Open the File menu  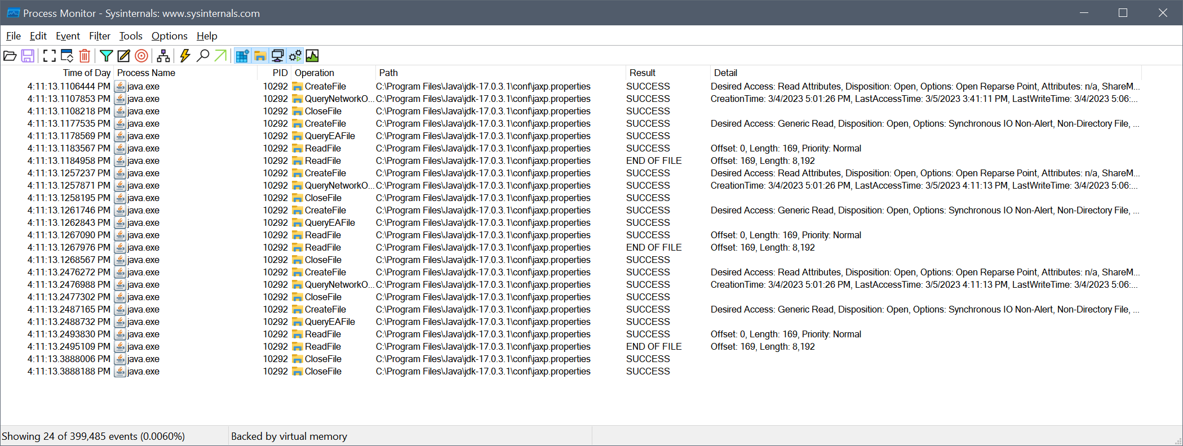coord(14,36)
